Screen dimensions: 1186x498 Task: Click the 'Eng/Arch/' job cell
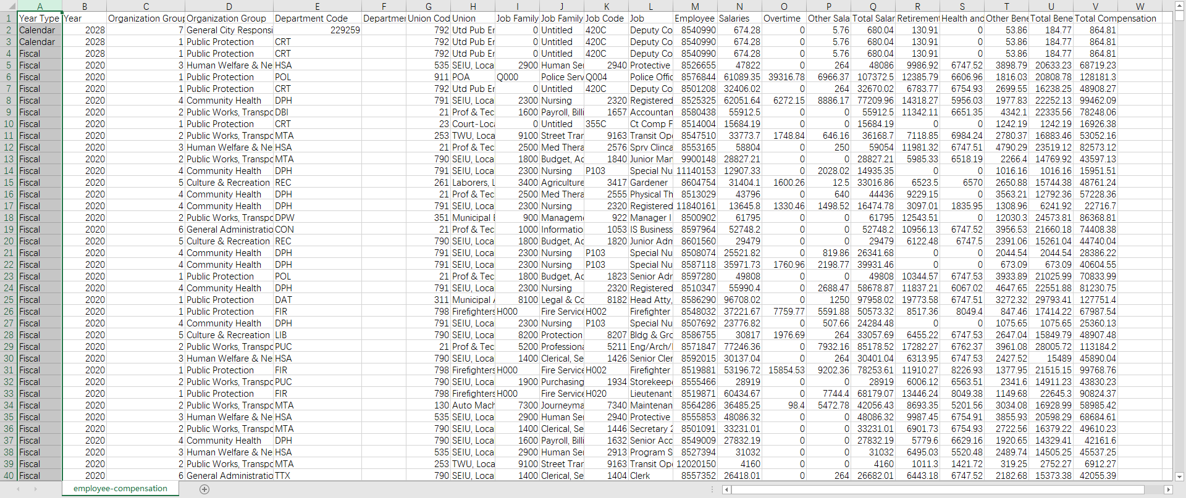click(650, 347)
